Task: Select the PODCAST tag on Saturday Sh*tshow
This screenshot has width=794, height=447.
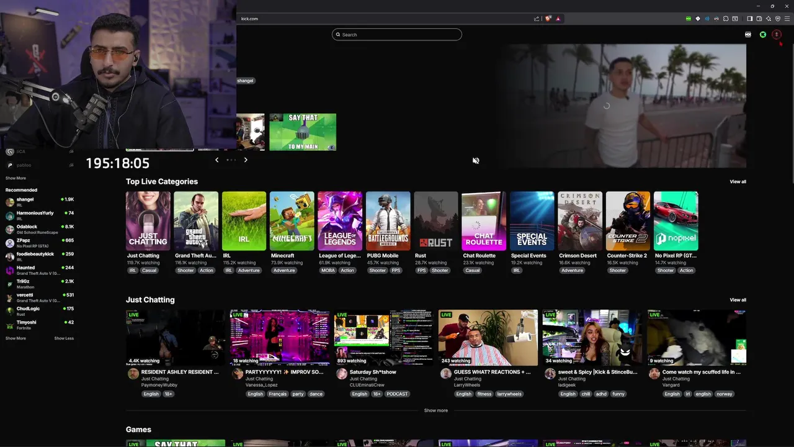Action: (397, 394)
